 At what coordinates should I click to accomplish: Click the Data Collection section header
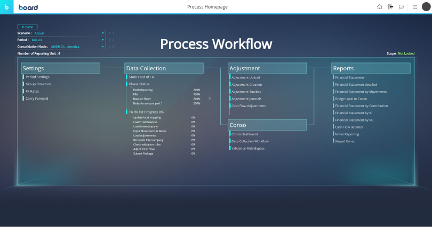pos(164,68)
